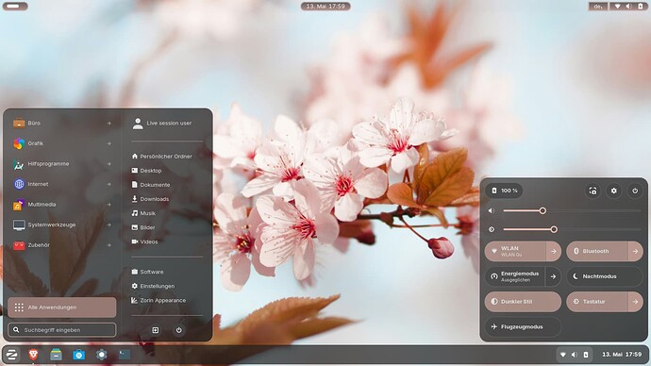
Task: Toggle Bluetooth on or off
Action: (x=597, y=251)
